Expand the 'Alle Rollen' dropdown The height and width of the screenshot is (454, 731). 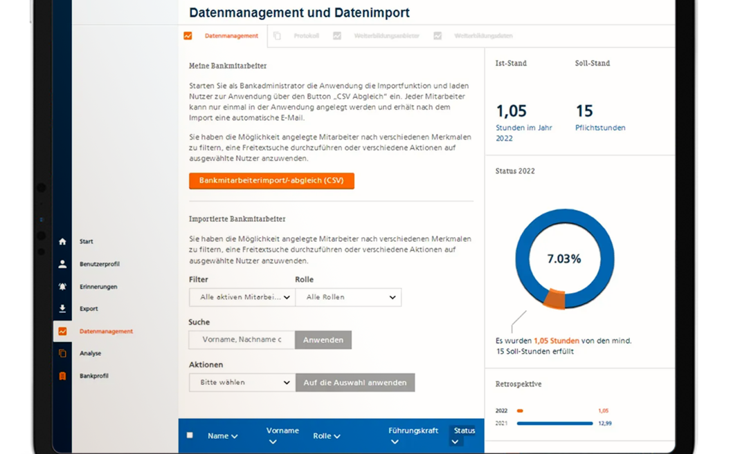point(348,296)
